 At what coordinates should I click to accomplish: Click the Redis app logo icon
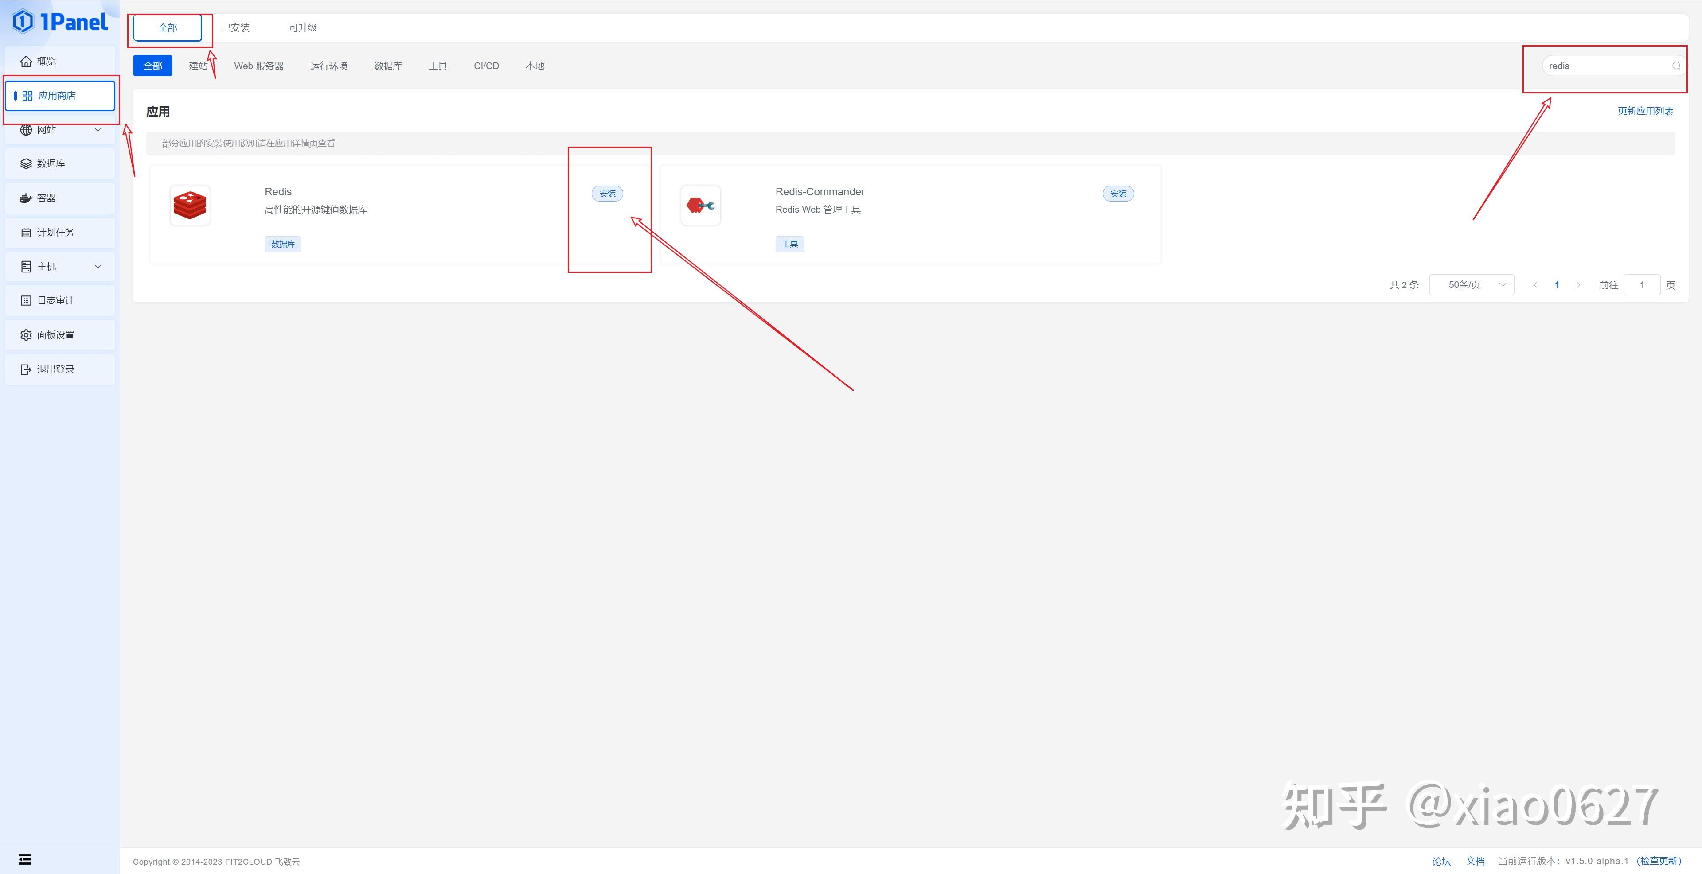(190, 205)
